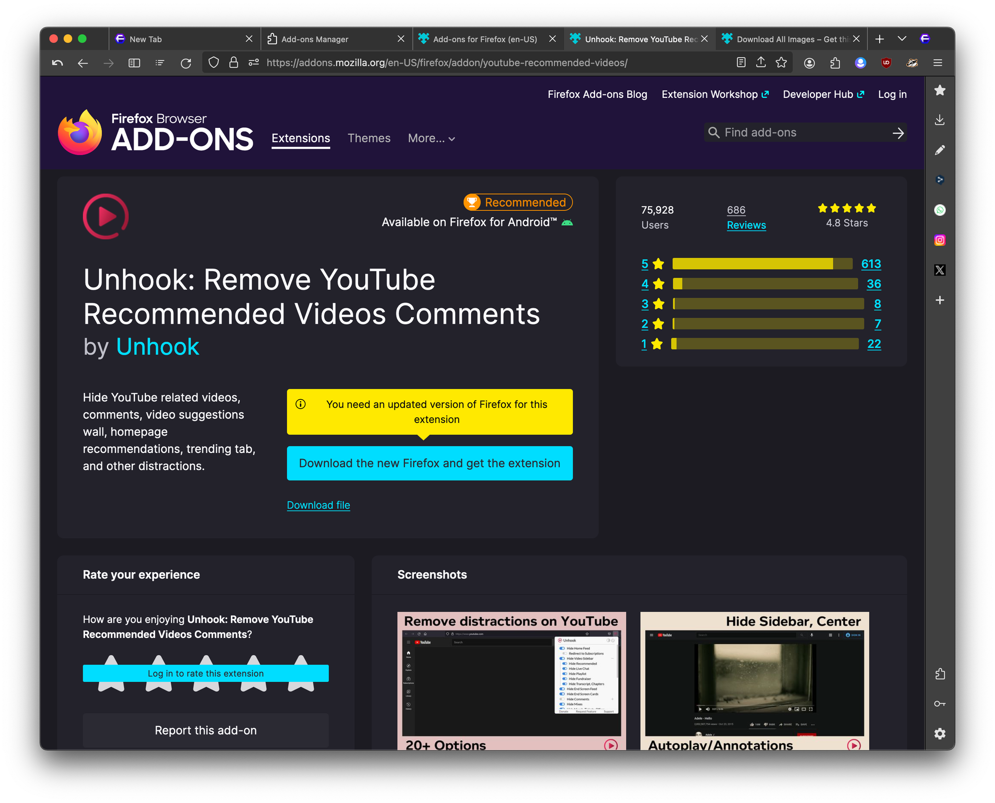Click Log in at the top
995x803 pixels.
click(x=893, y=94)
